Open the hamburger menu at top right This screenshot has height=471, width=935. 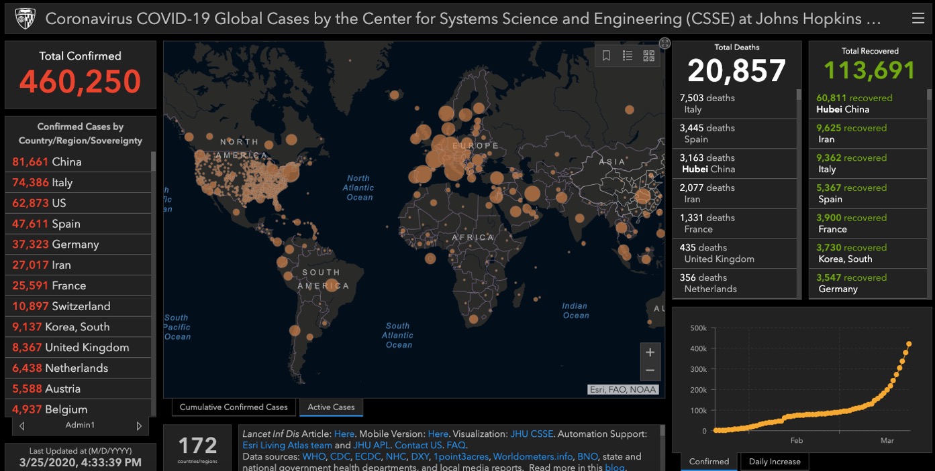pos(918,19)
